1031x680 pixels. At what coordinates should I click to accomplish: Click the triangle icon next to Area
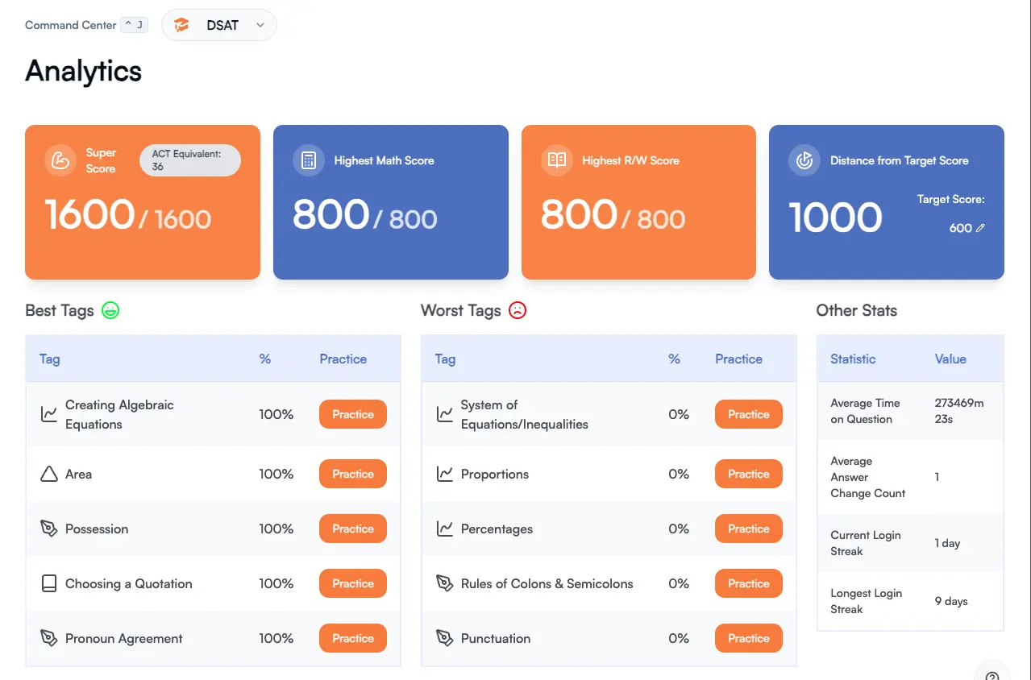tap(50, 474)
